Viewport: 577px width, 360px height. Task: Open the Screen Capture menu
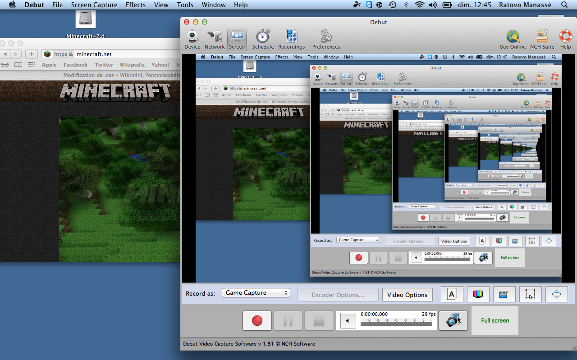94,5
